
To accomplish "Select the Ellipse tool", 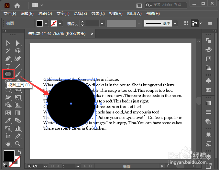I will point(8,74).
